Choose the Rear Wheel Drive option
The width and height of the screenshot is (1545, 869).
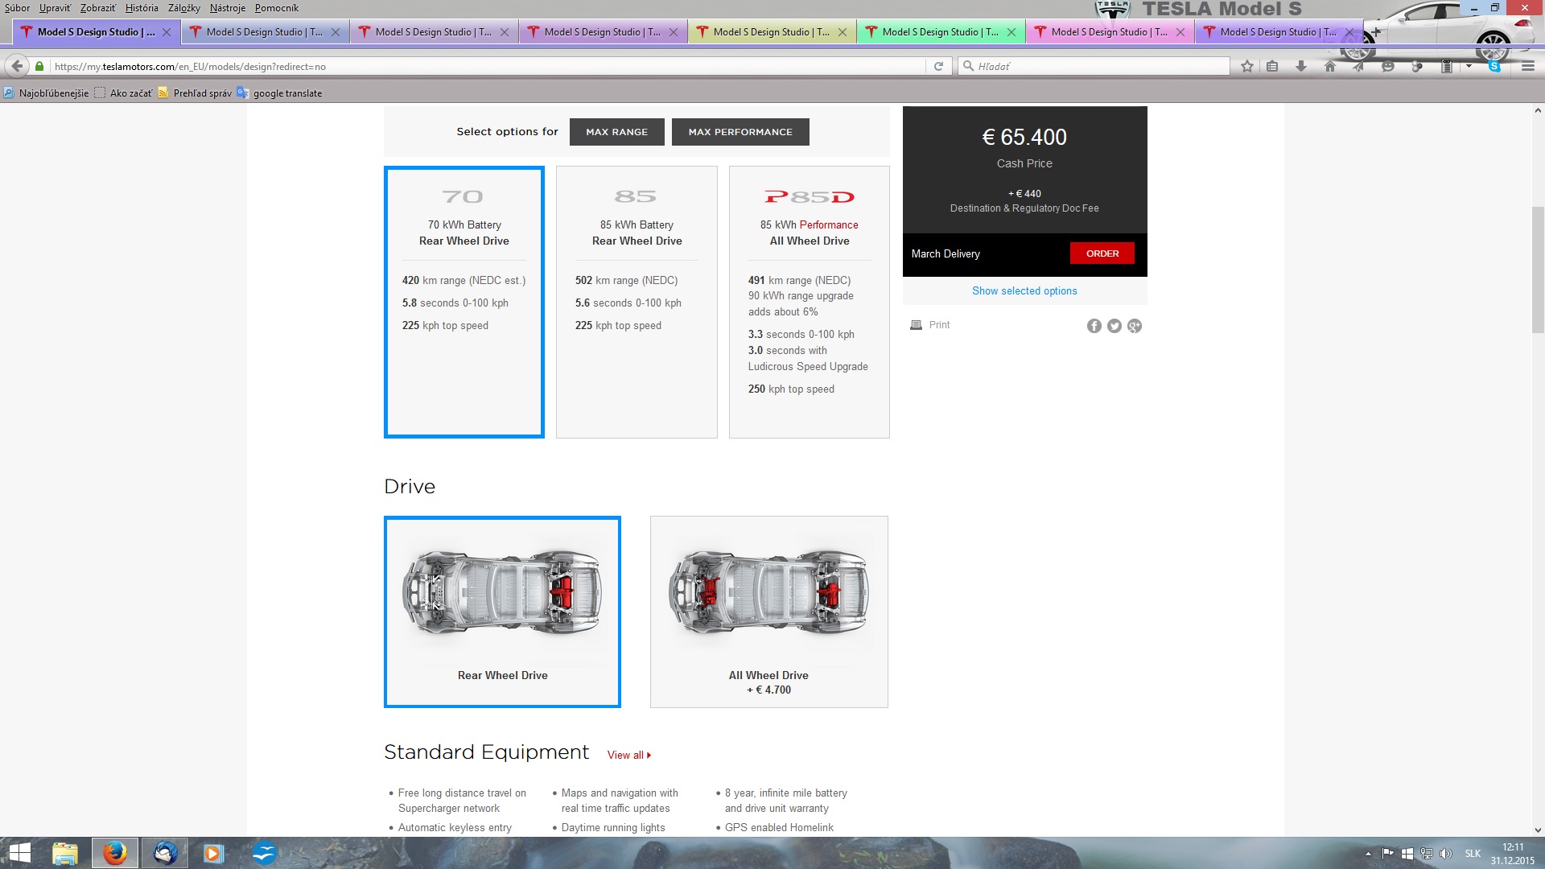[x=502, y=612]
